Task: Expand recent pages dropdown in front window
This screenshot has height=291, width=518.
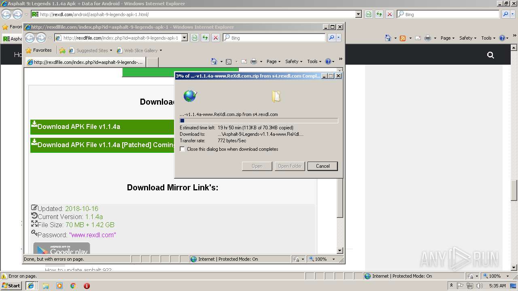Action: point(50,38)
